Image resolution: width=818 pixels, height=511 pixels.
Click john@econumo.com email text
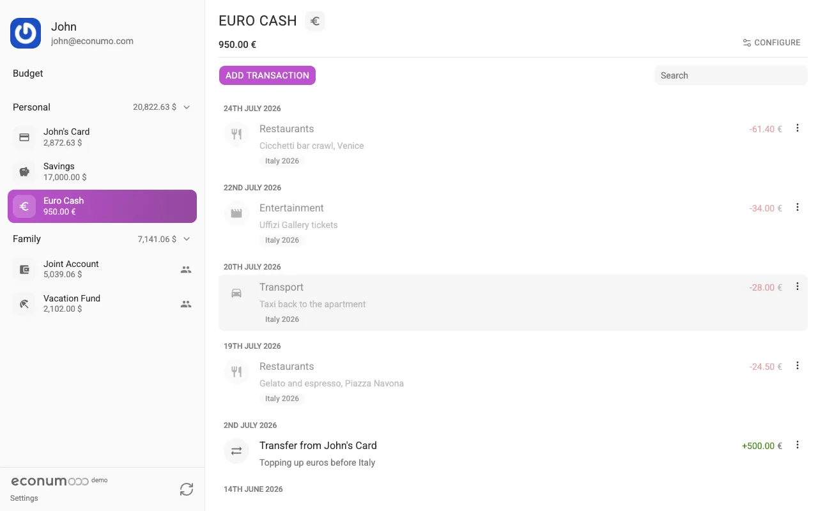pos(92,41)
